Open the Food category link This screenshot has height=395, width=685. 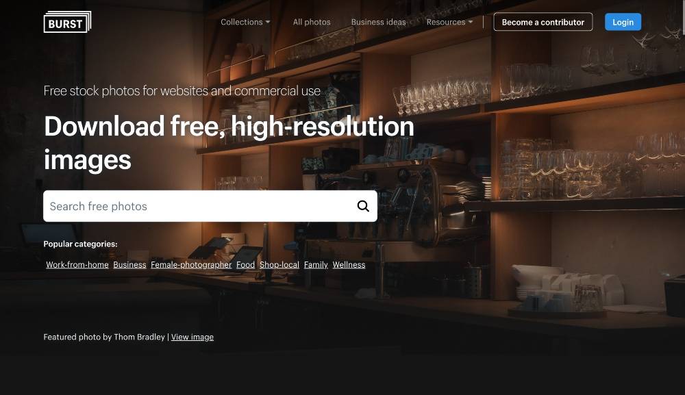point(245,264)
